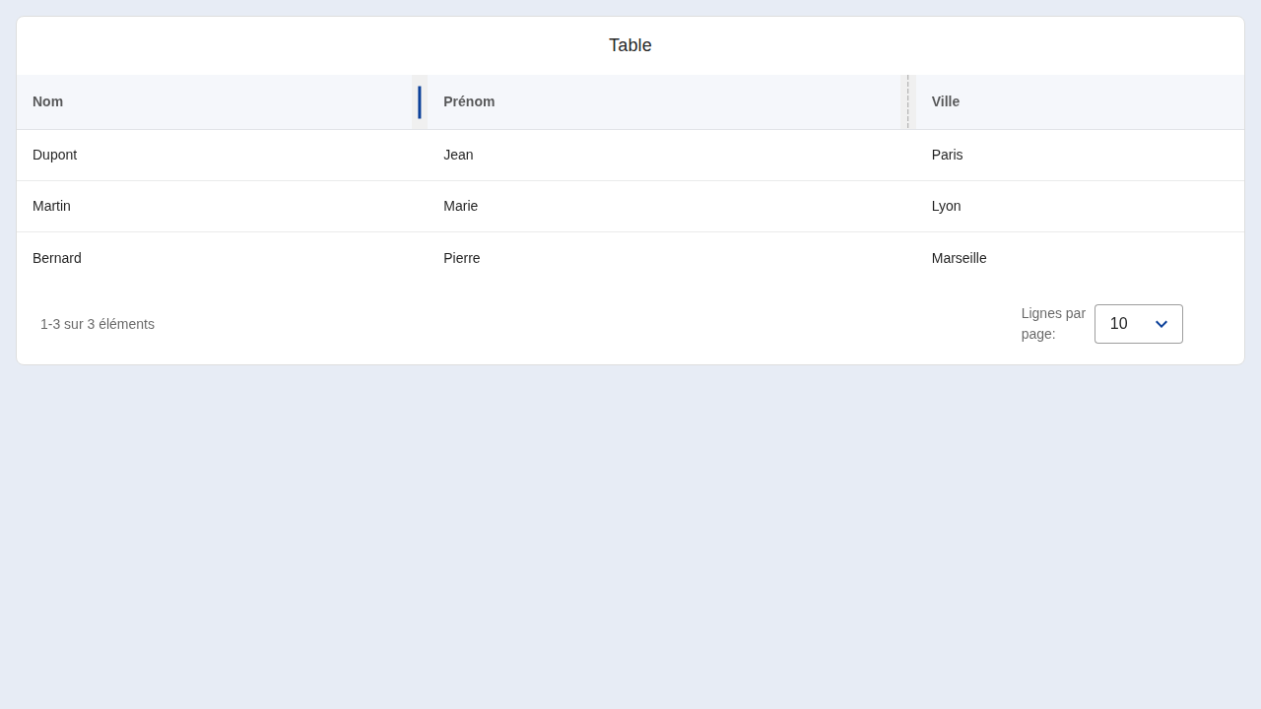Viewport: 1261px width, 709px height.
Task: Select the Martin cell
Action: pos(51,206)
